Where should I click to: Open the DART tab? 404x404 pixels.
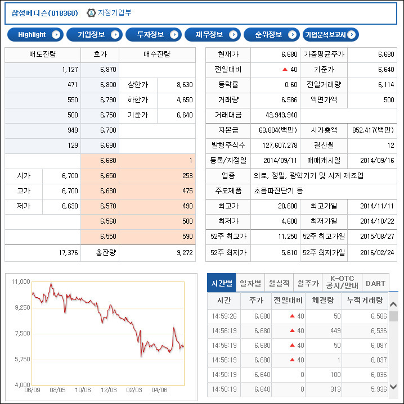pos(376,283)
